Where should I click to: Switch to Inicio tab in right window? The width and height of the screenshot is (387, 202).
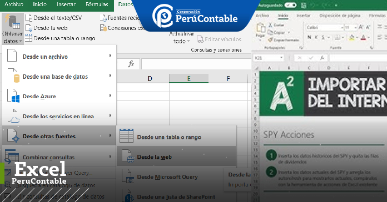pyautogui.click(x=283, y=16)
